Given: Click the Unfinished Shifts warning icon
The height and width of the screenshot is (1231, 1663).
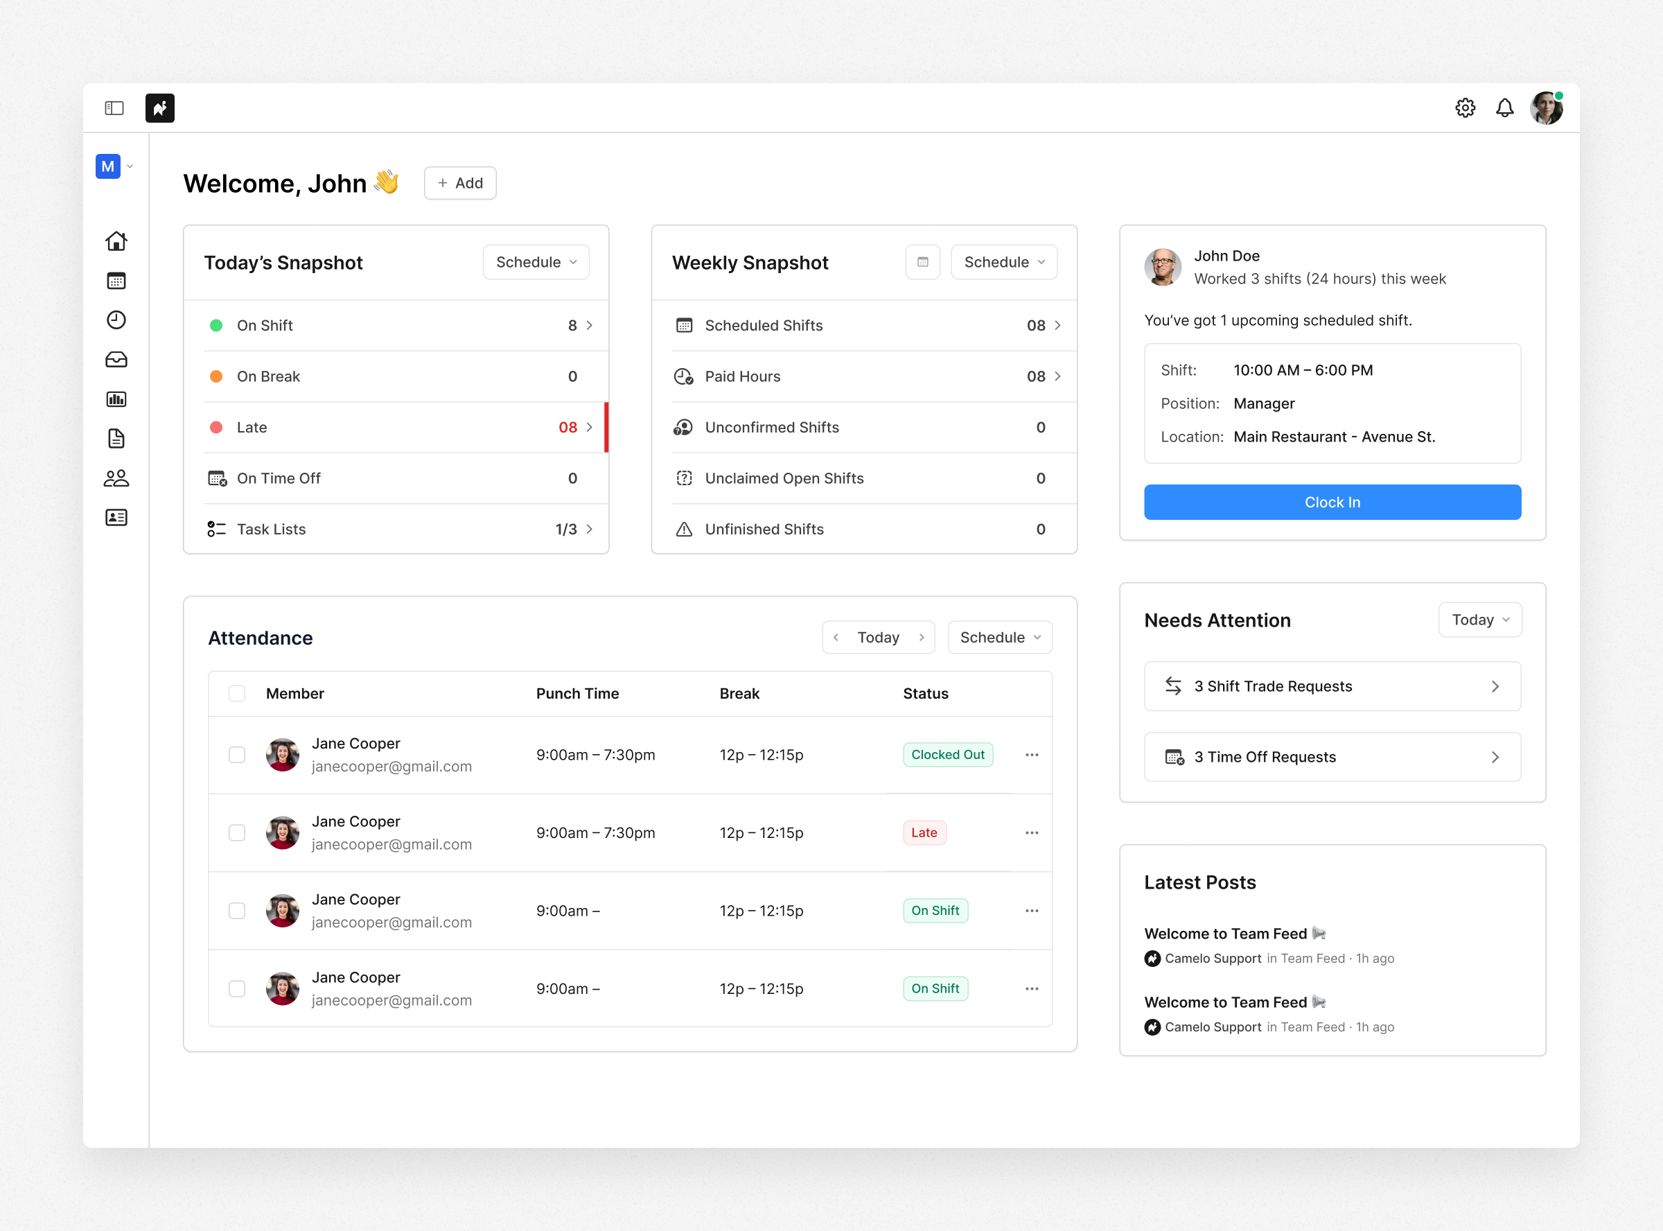Looking at the screenshot, I should [685, 529].
